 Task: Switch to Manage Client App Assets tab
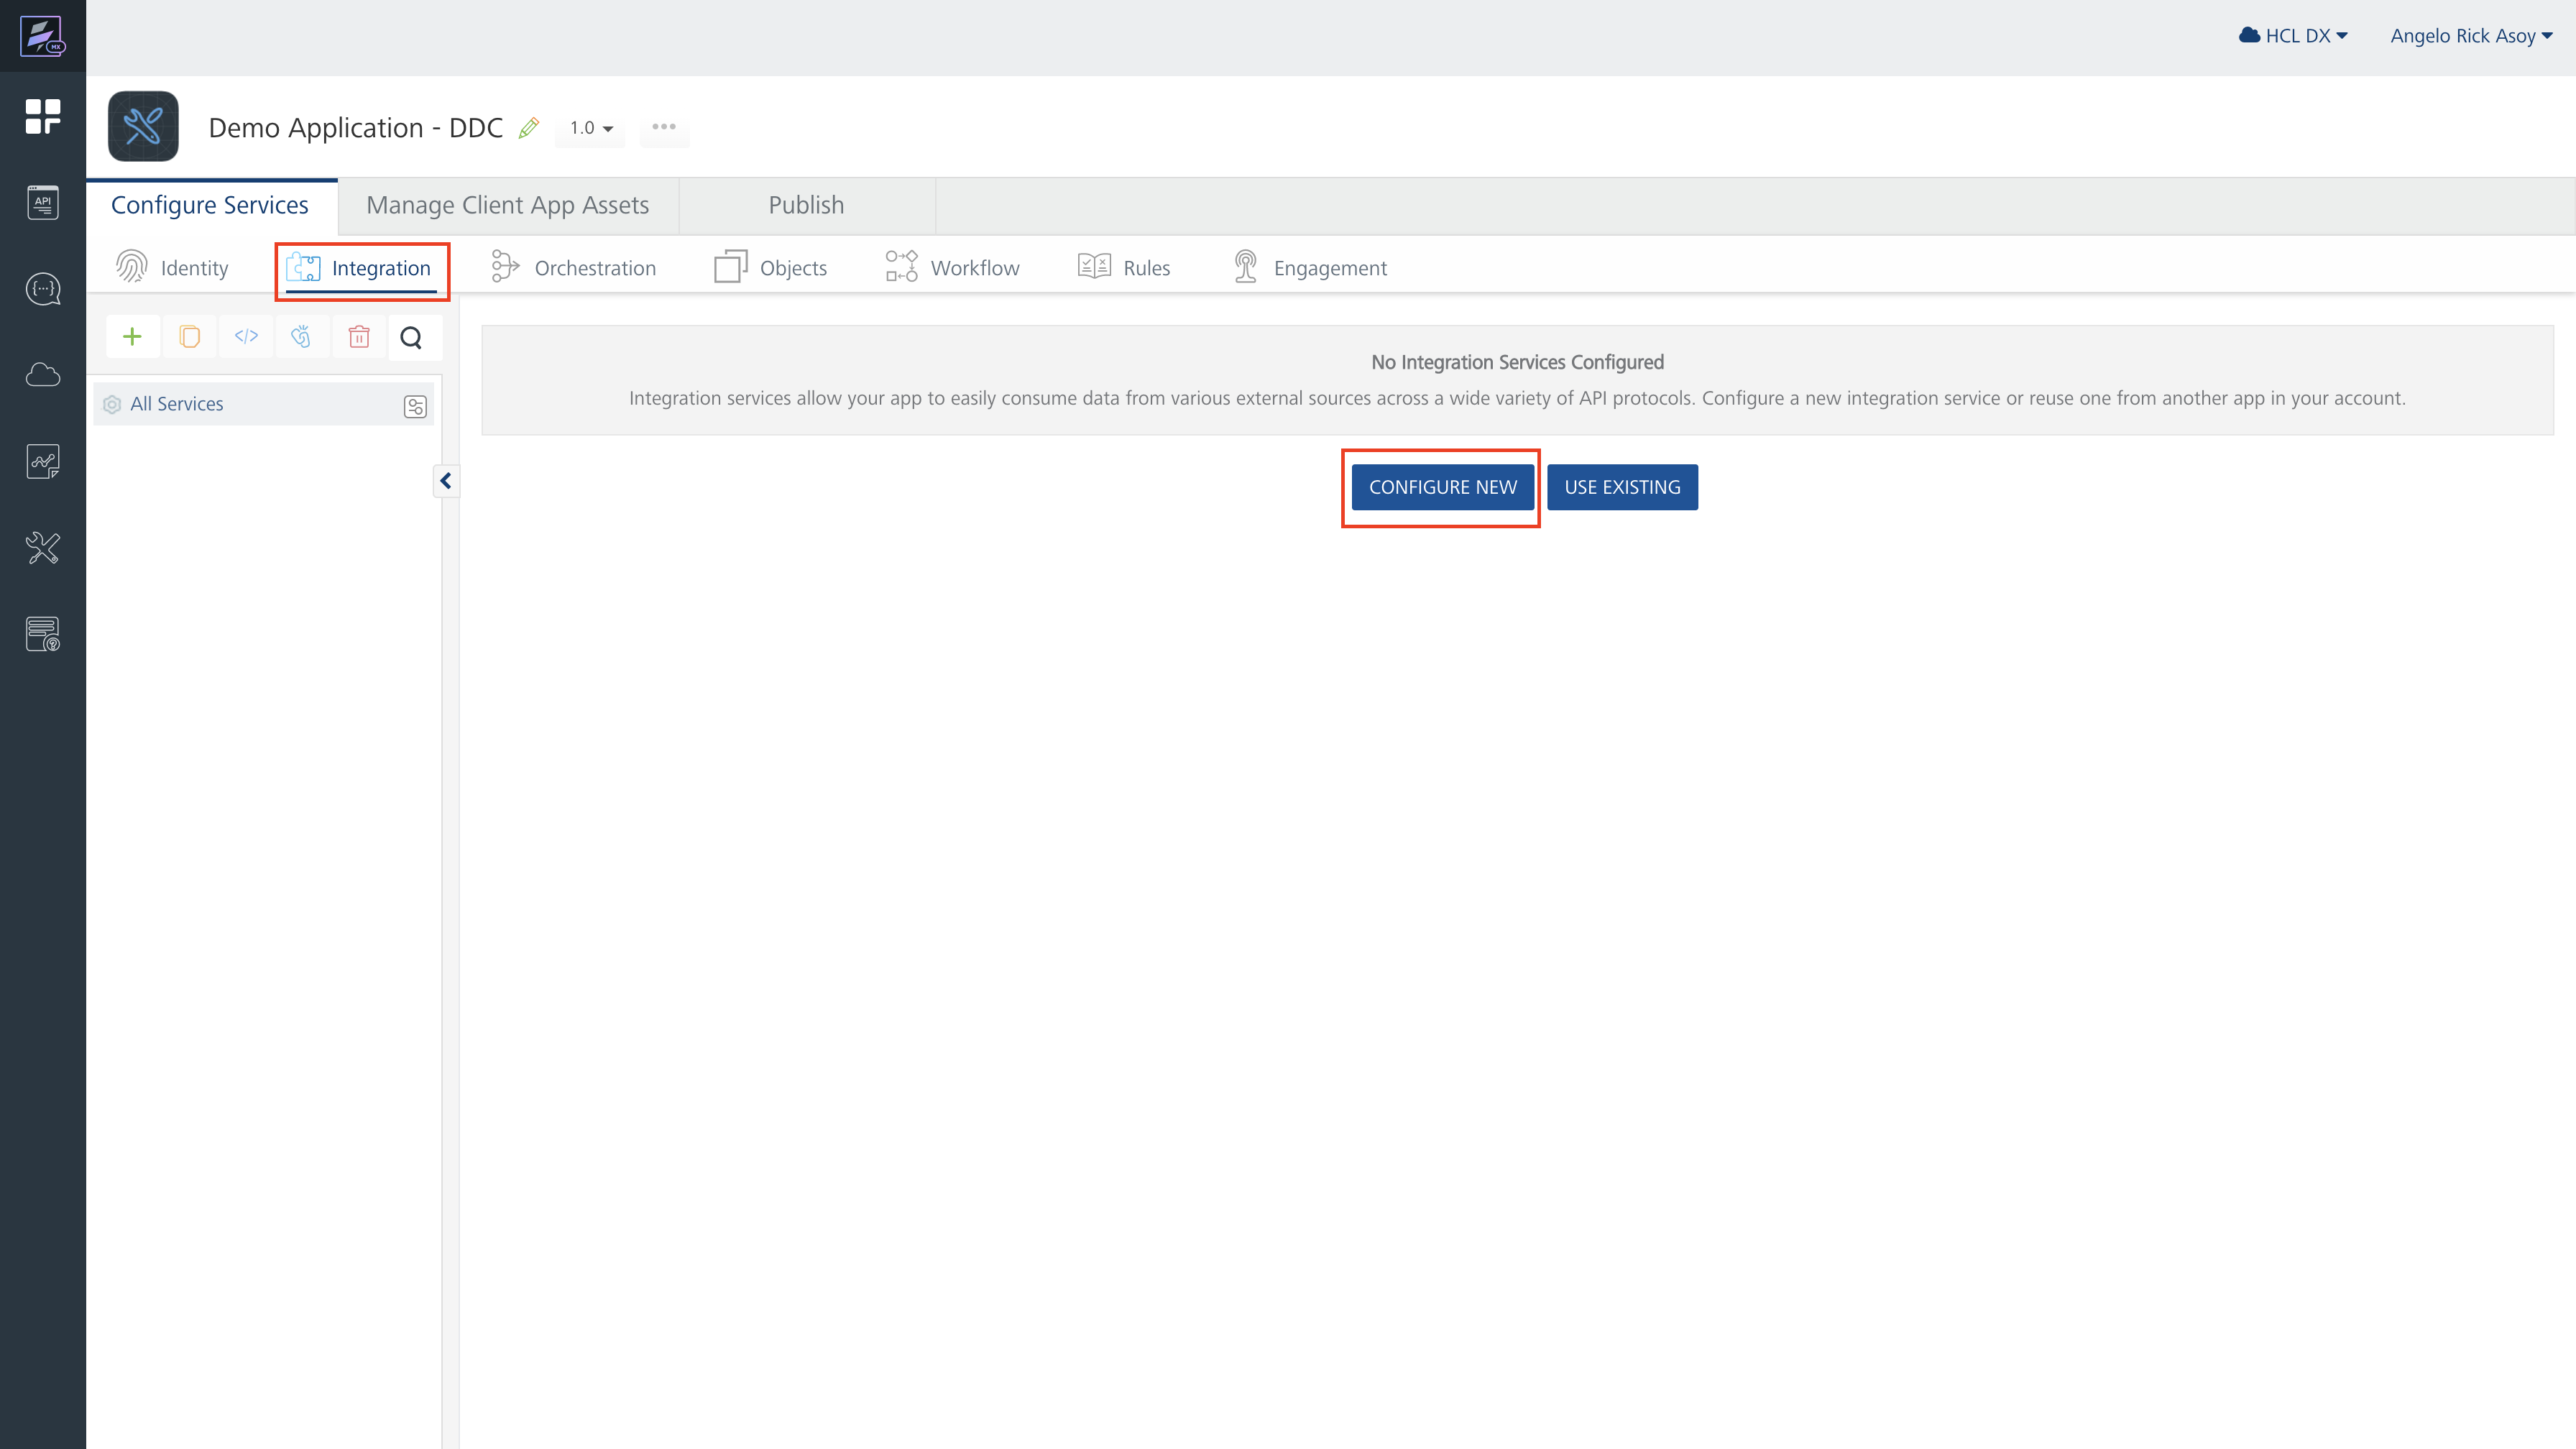[508, 205]
